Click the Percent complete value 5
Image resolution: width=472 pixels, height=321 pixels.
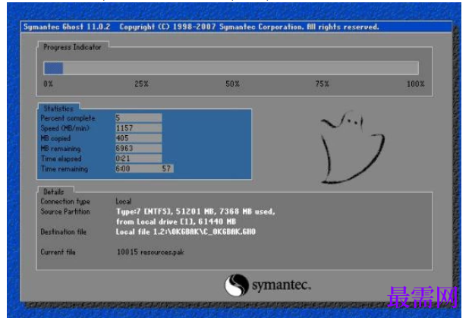[x=138, y=118]
